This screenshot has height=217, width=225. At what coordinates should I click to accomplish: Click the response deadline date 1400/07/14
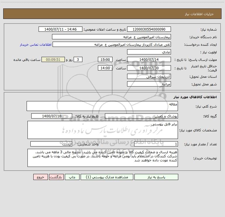coord(149,59)
